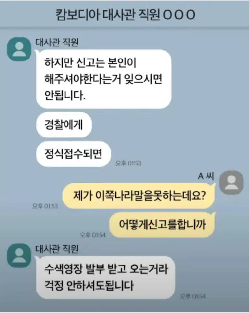Image resolution: width=249 pixels, height=313 pixels.
Task: Tap the 수색영장 발부 받고 message bubble
Action: point(106,278)
